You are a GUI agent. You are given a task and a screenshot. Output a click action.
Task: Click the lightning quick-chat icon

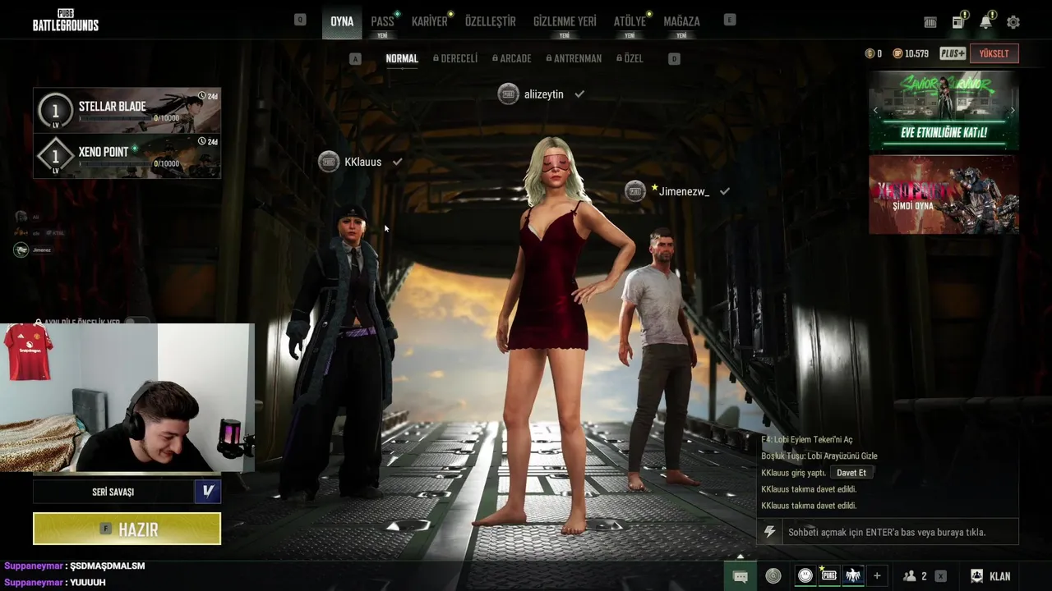pos(769,532)
